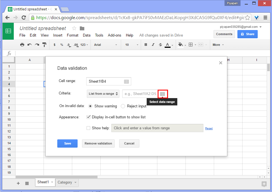The image size is (272, 192).
Task: Uncheck Display in-cell button to show list
Action: (89, 117)
